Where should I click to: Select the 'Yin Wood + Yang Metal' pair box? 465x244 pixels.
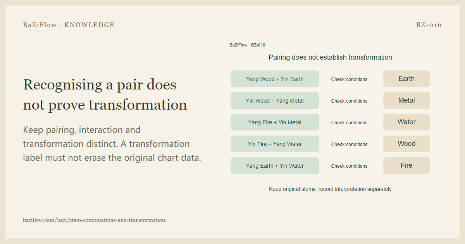click(275, 101)
